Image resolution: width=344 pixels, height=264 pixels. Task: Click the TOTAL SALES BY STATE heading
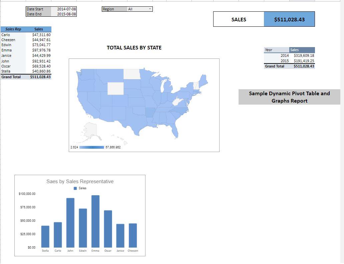[134, 48]
